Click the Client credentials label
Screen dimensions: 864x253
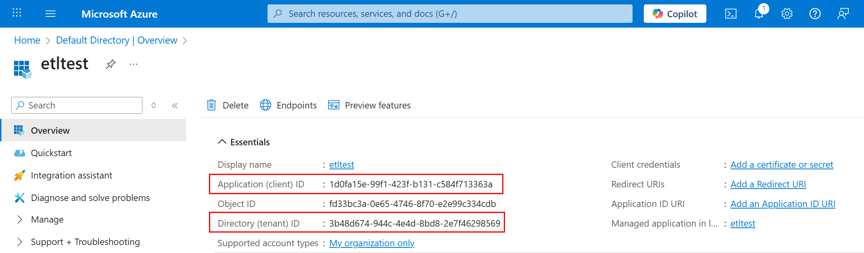click(x=646, y=165)
